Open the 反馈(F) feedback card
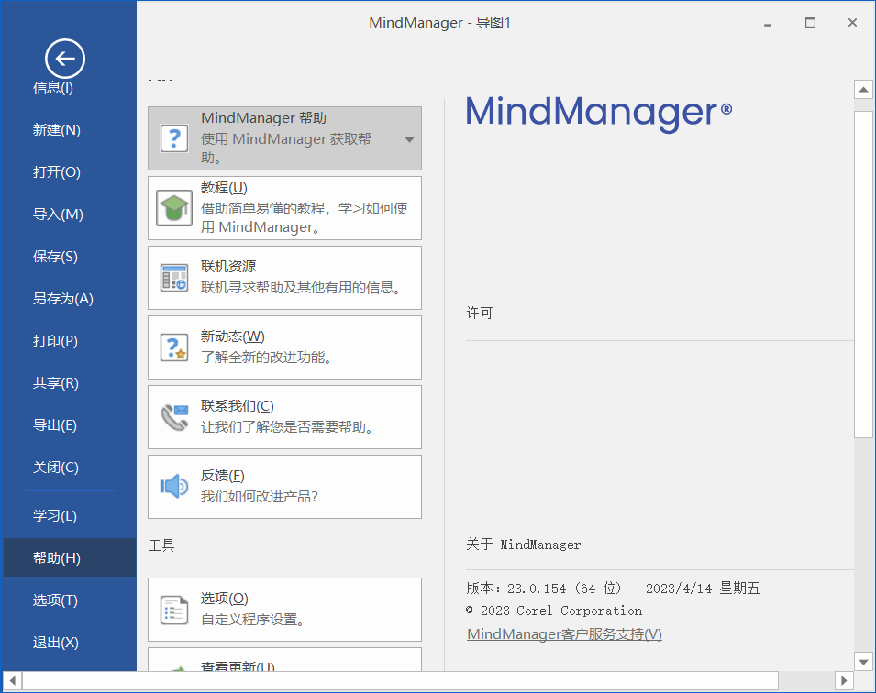 pyautogui.click(x=284, y=487)
